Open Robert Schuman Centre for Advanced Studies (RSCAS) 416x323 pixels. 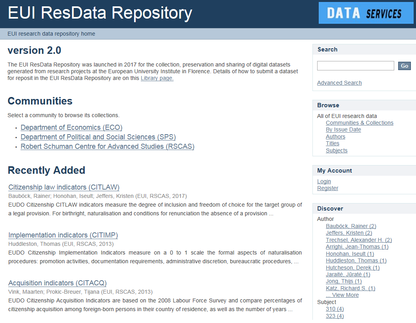coord(107,146)
